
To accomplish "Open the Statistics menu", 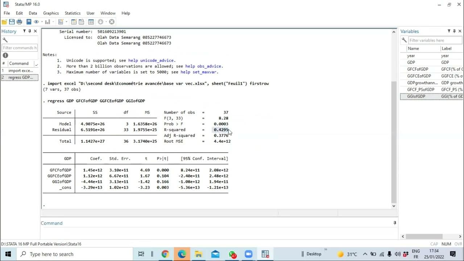I will click(73, 13).
